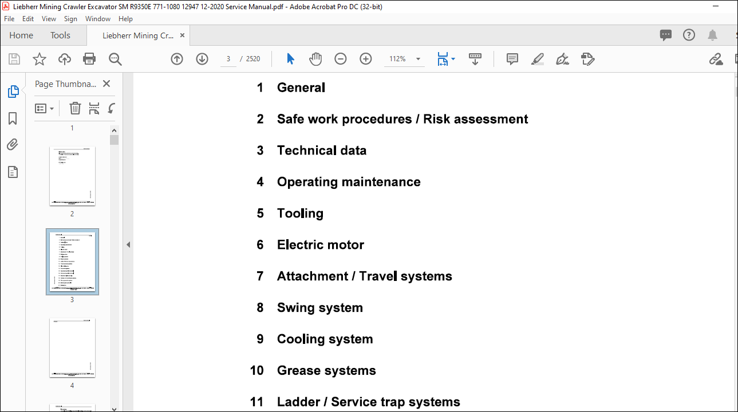Viewport: 738px width, 412px height.
Task: Open the Layers document panel icon
Action: (13, 172)
